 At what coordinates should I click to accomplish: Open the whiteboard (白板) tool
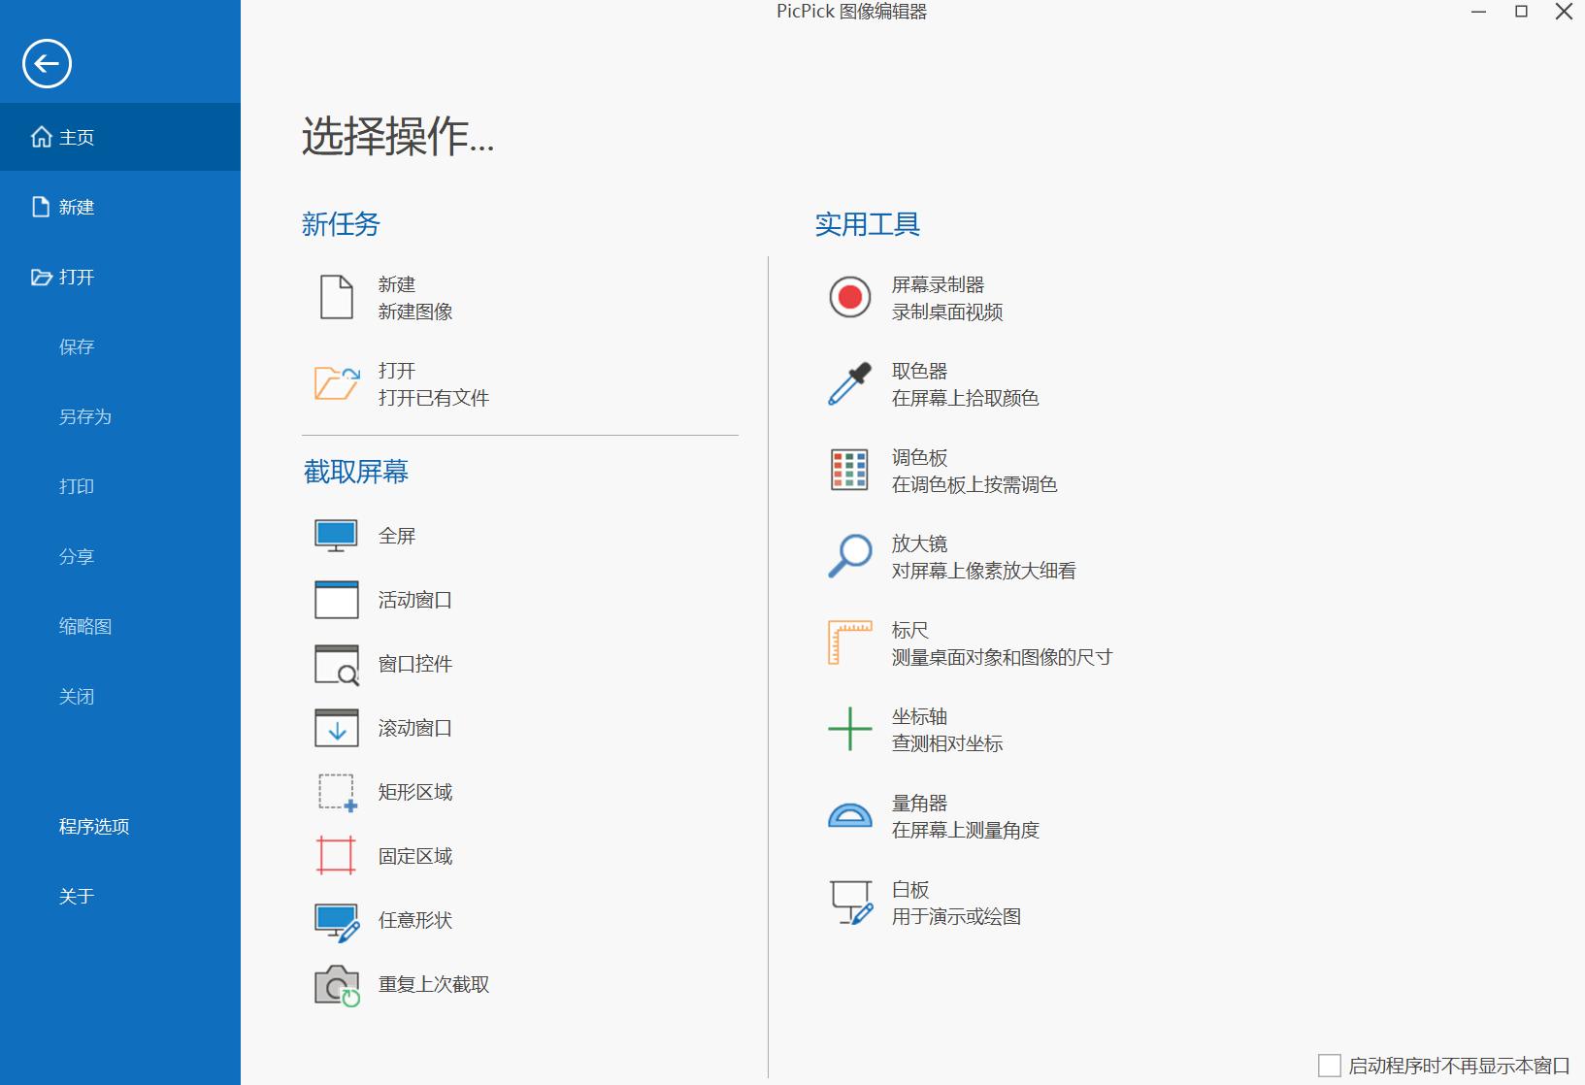(x=851, y=903)
